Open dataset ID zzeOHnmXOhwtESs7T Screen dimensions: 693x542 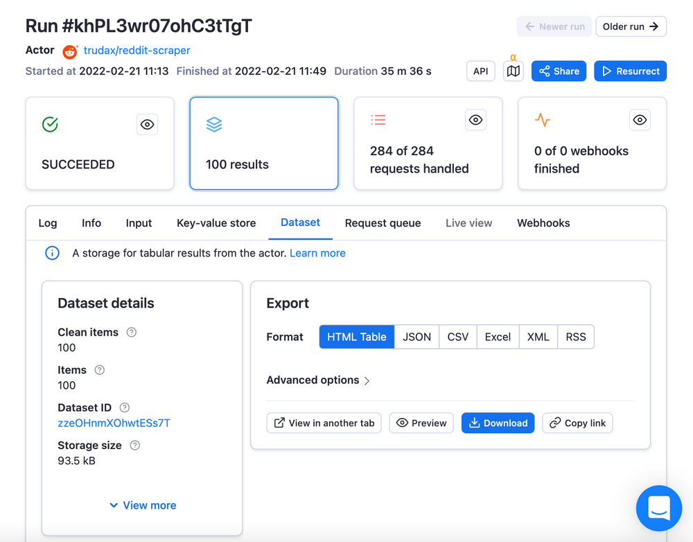point(114,423)
